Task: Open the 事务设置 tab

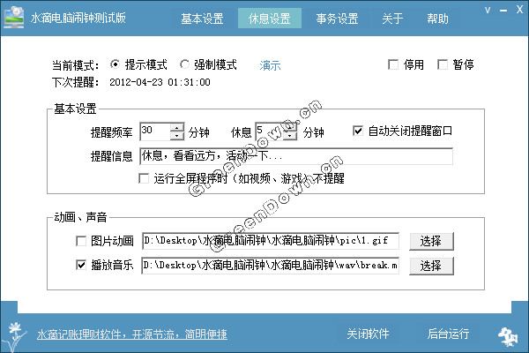Action: pos(337,19)
